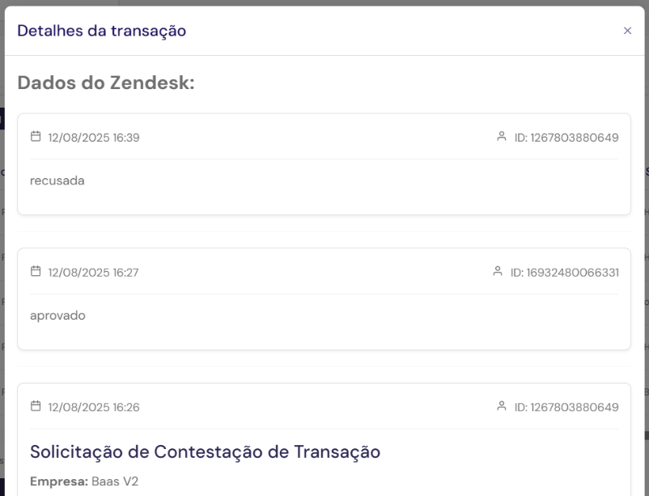Click the Dados do Zendesk heading
This screenshot has height=496, width=649.
pyautogui.click(x=106, y=83)
